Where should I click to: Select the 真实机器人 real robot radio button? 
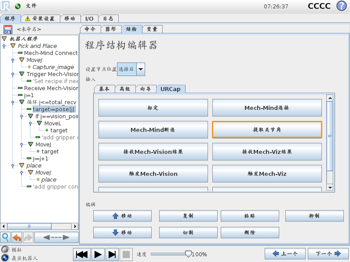coord(5,258)
